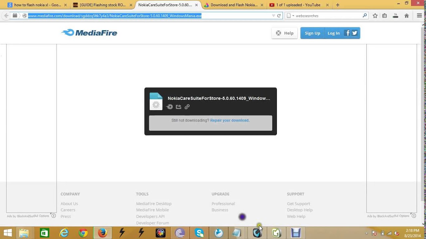426x239 pixels.
Task: Switch to the GUIDE Flashing stock ROM tab
Action: (x=103, y=5)
